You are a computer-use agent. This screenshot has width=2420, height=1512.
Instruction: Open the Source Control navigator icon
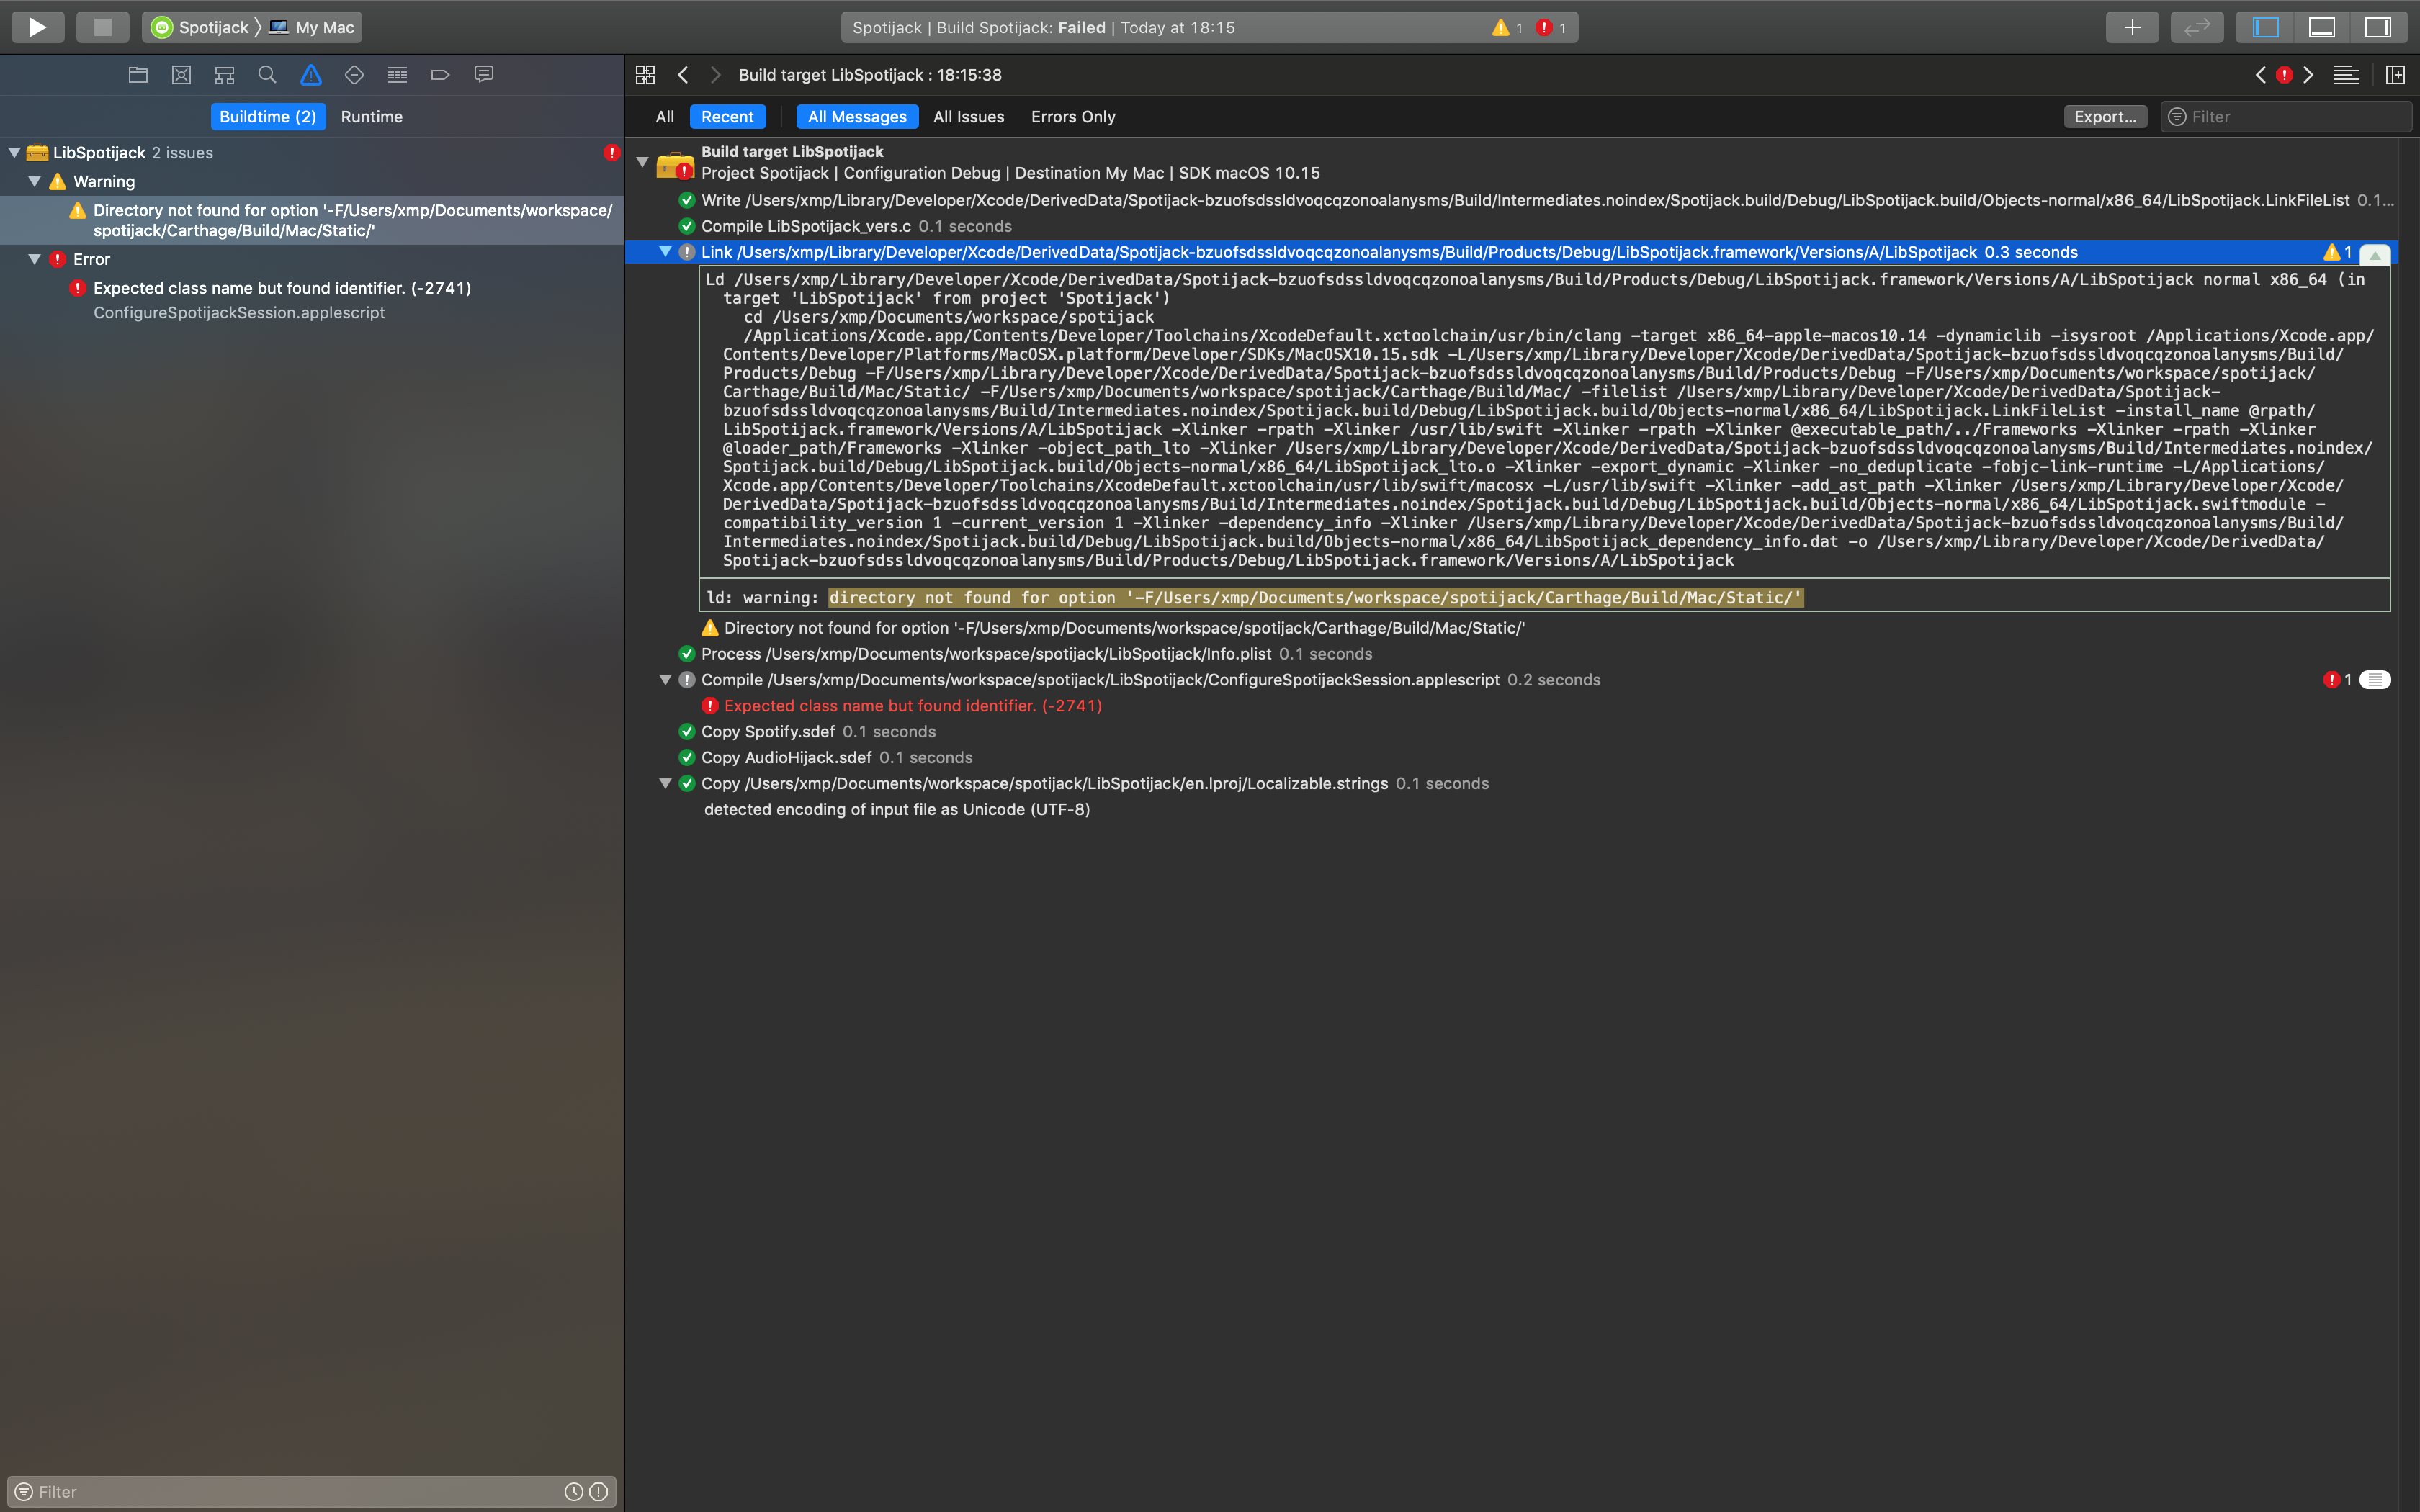point(181,75)
